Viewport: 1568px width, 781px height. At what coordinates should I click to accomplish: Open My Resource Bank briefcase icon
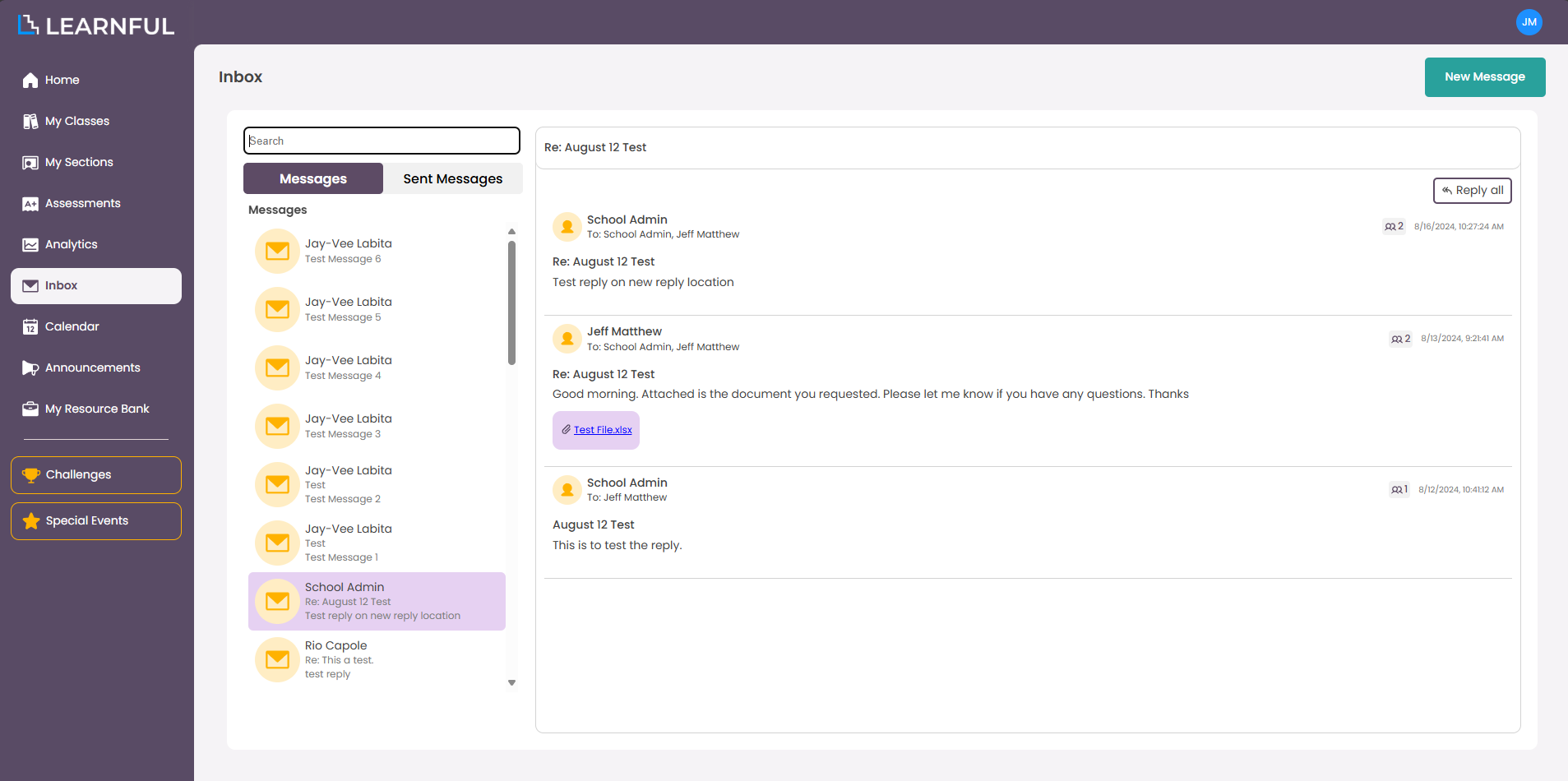coord(30,409)
